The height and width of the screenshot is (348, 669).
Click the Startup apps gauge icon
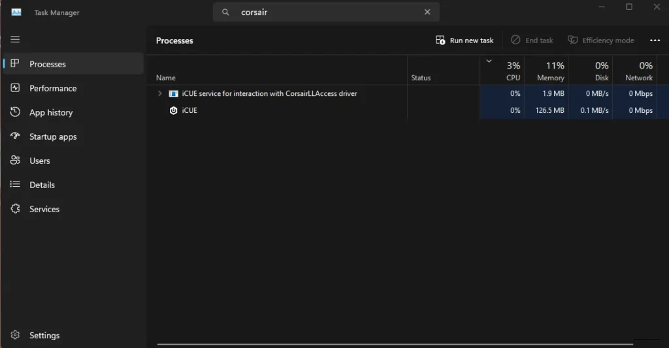pyautogui.click(x=15, y=136)
